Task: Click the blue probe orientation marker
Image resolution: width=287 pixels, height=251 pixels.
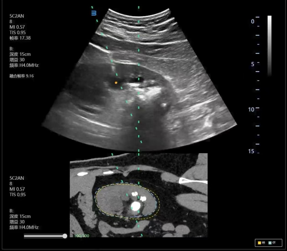Action: click(x=94, y=13)
